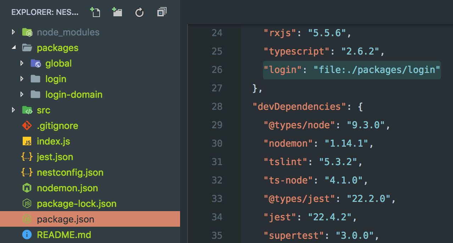Expand the src folder arrow
The image size is (453, 243).
point(13,110)
